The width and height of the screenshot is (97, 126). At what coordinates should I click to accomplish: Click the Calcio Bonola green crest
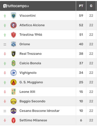click(x=14, y=63)
